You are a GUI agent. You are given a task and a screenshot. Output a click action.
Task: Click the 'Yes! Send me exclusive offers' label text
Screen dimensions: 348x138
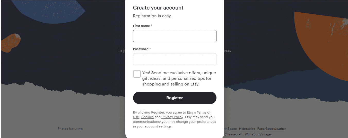tap(179, 79)
